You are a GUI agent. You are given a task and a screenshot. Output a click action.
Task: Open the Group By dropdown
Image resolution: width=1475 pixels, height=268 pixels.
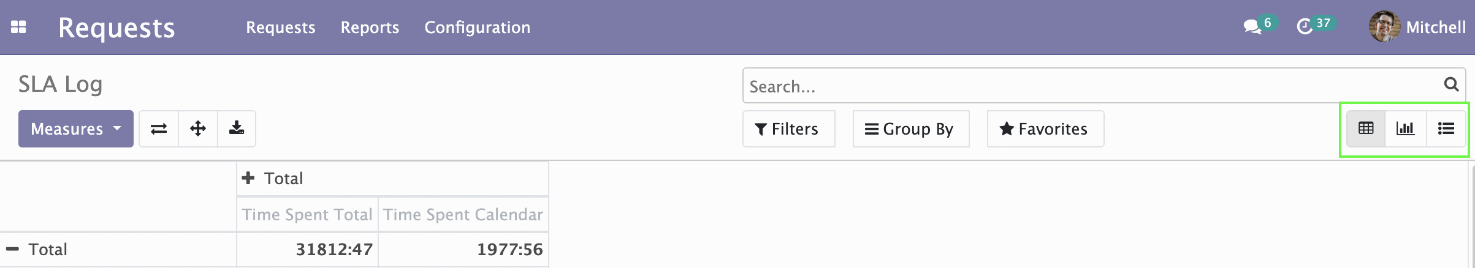click(x=911, y=128)
